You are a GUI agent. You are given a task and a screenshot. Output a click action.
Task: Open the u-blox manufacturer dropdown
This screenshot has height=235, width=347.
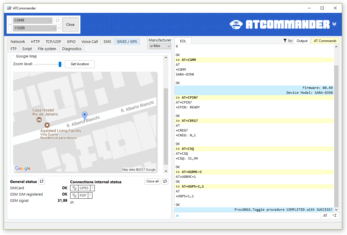pyautogui.click(x=160, y=46)
